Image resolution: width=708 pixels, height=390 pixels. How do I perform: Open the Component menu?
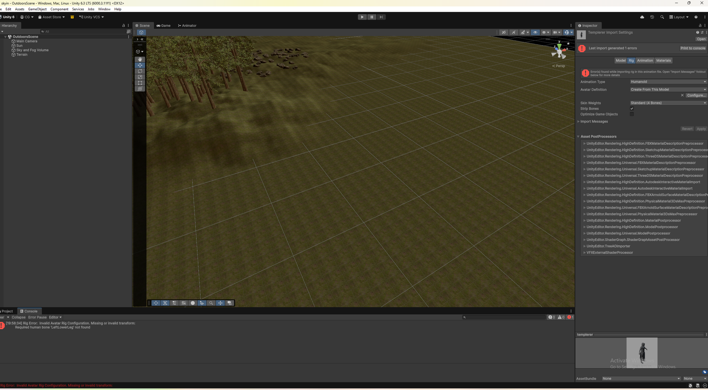click(59, 9)
